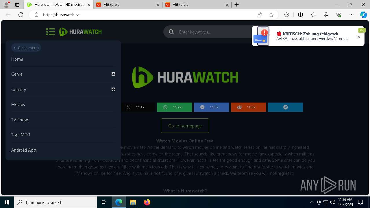Click the payment card ad thumbnail
Image resolution: width=370 pixels, height=208 pixels.
(x=261, y=36)
